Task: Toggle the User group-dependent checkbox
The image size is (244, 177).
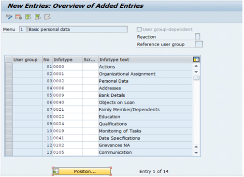Action: tap(139, 29)
